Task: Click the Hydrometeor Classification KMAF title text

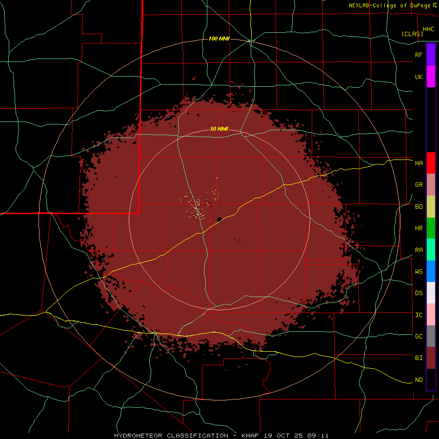Action: click(221, 436)
